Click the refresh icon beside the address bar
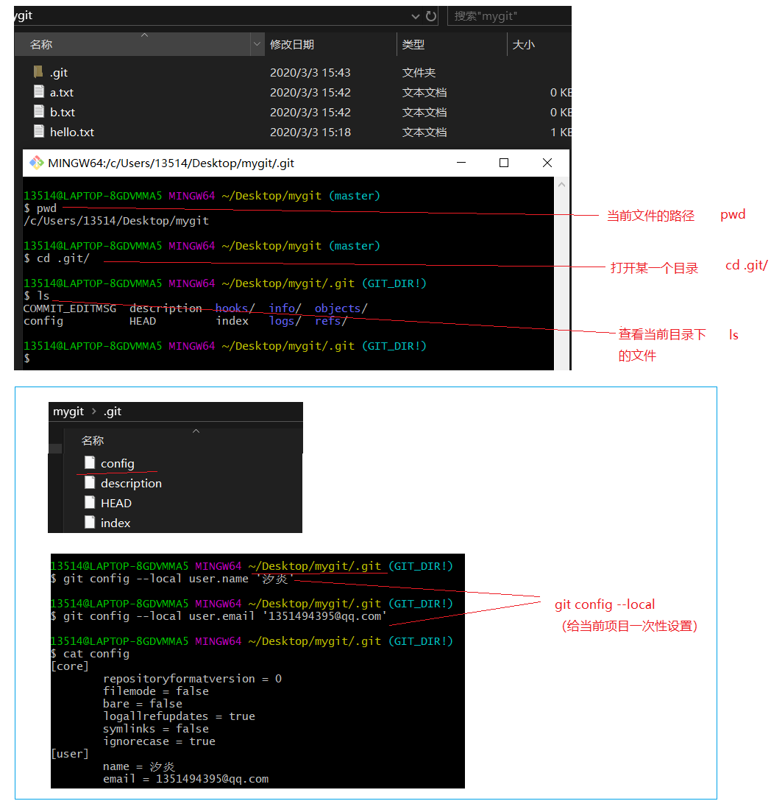This screenshot has height=801, width=771. click(431, 15)
